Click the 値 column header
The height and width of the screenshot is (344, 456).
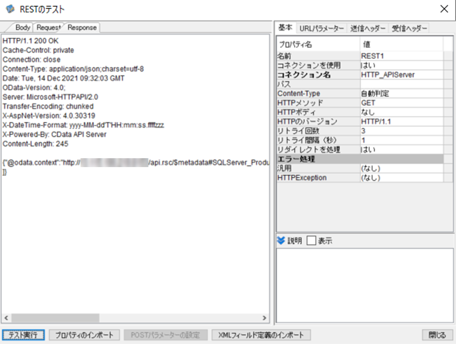click(402, 44)
